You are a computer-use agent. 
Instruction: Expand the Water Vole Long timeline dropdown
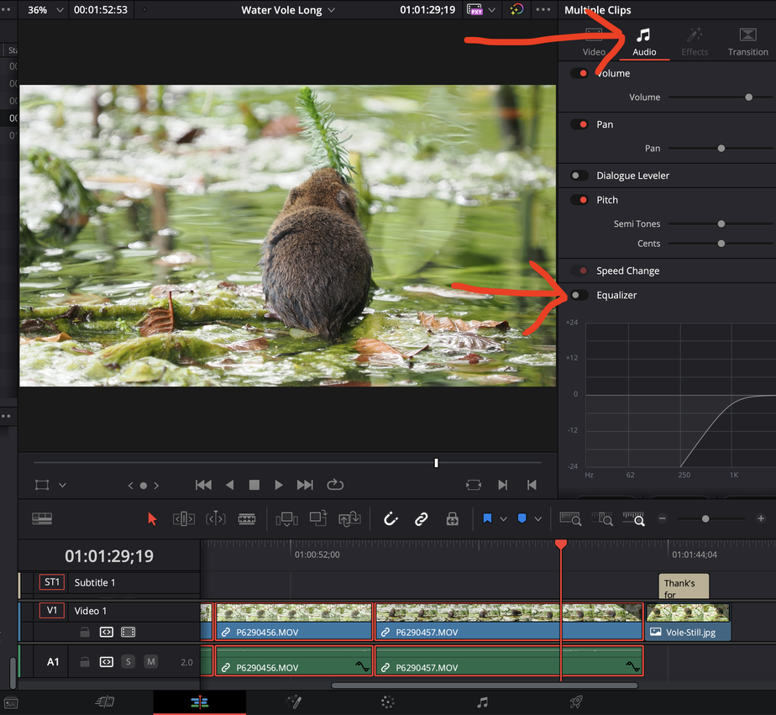(331, 10)
